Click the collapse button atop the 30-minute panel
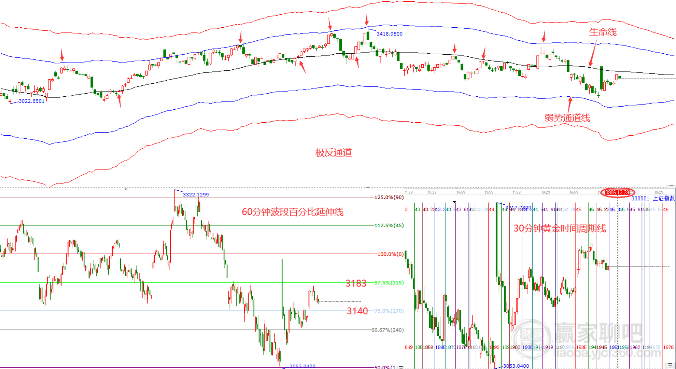This screenshot has height=369, width=676. coord(671,186)
